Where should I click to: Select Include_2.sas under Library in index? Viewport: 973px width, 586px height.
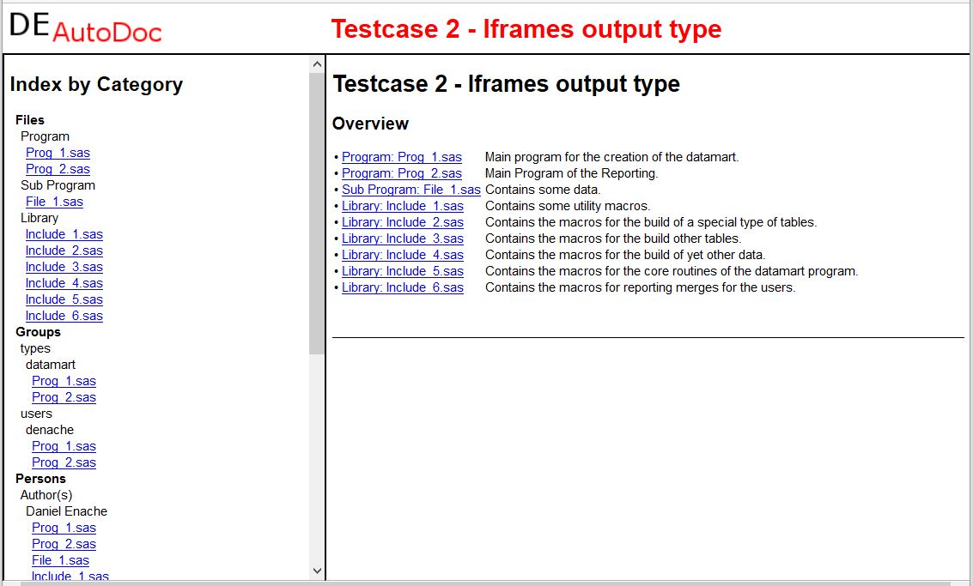(x=64, y=251)
